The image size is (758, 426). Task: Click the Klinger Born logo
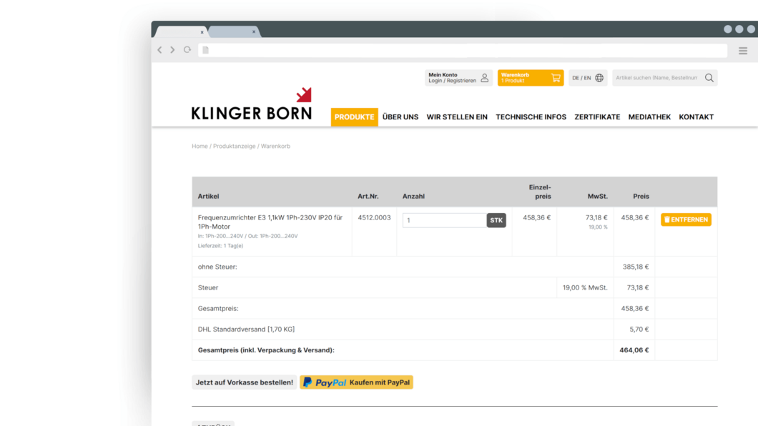(x=252, y=105)
